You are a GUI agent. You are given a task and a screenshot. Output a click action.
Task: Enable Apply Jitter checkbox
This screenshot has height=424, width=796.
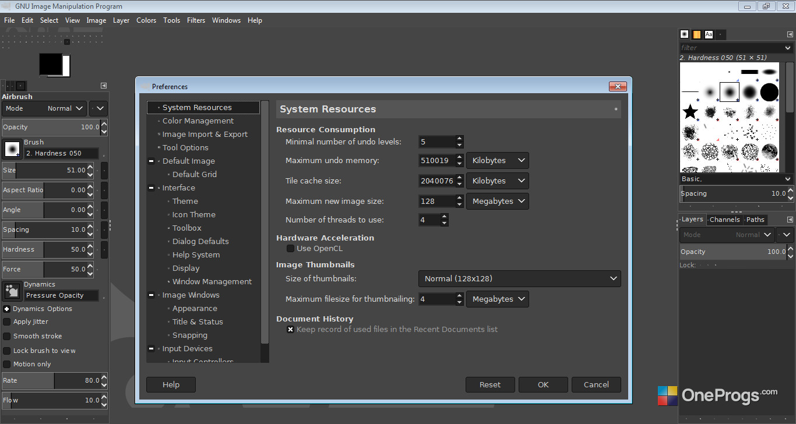click(7, 321)
